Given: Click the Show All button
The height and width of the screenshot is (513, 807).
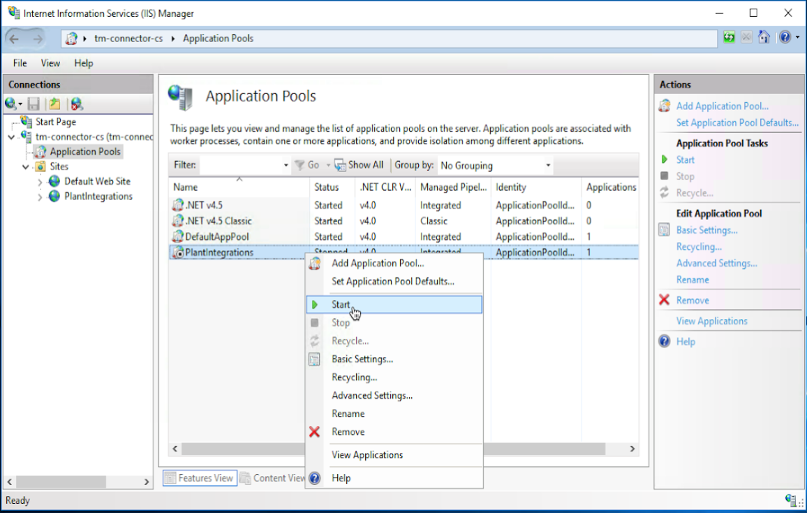Looking at the screenshot, I should [359, 165].
